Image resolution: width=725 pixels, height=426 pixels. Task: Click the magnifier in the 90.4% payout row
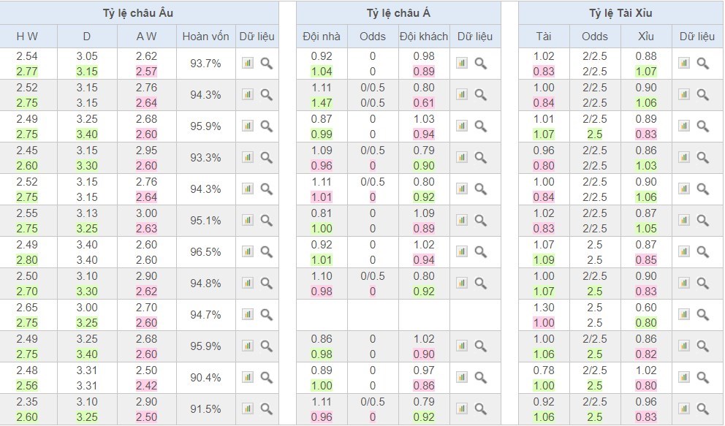pos(267,378)
